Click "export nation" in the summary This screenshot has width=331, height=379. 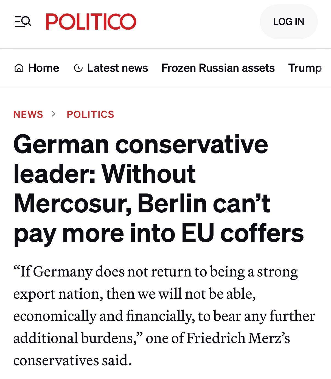[58, 294]
